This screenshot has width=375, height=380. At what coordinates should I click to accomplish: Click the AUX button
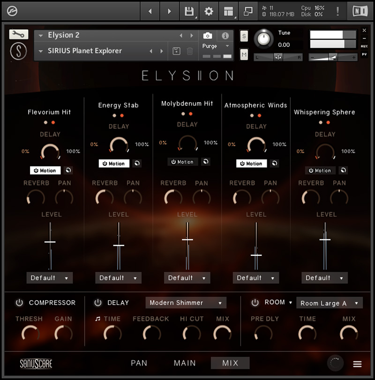click(364, 46)
